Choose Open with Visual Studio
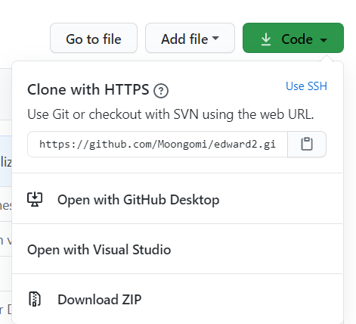The image size is (356, 324). pos(177,249)
